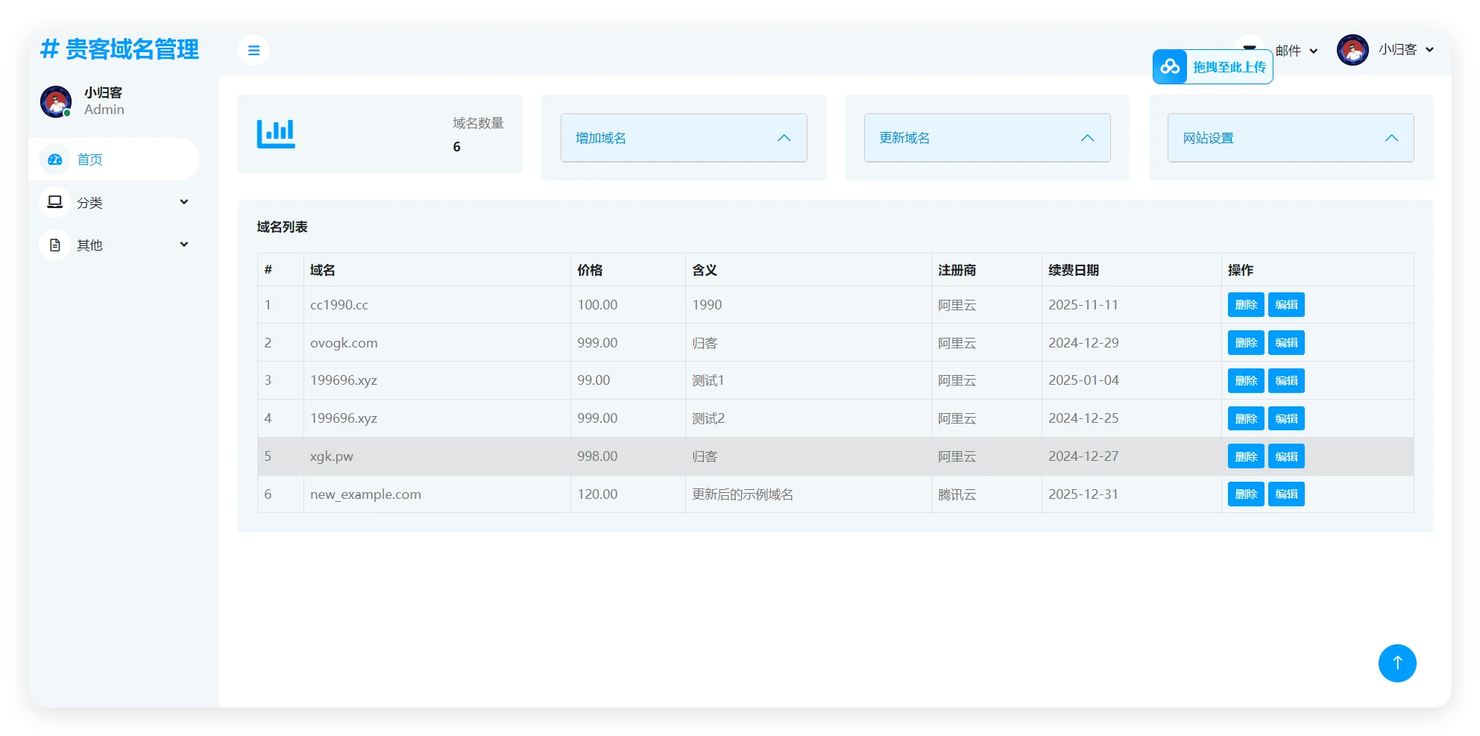Click the sidebar profile avatar

pos(56,101)
